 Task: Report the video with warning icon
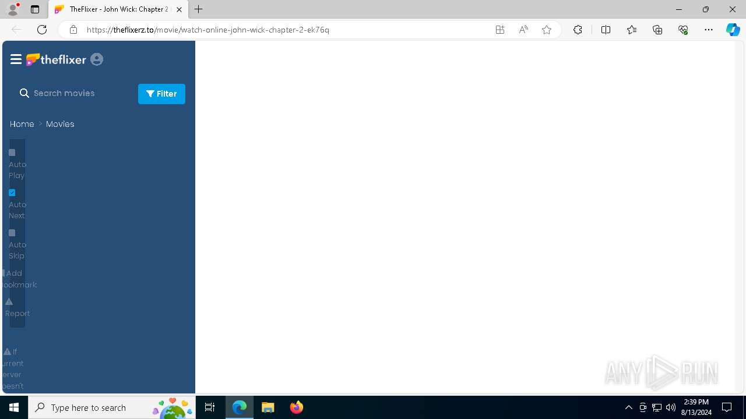coord(17,308)
